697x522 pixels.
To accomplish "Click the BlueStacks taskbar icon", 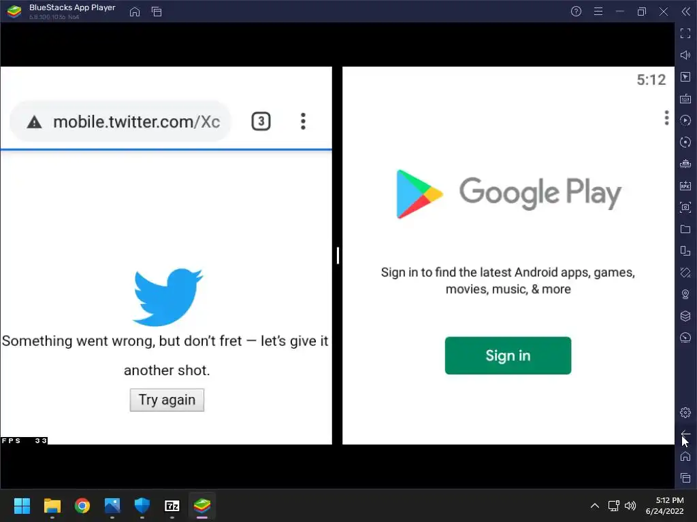I will (x=202, y=506).
